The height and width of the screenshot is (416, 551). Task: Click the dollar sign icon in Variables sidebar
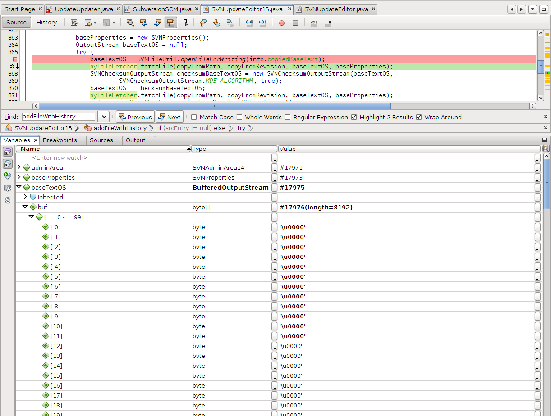(x=8, y=200)
